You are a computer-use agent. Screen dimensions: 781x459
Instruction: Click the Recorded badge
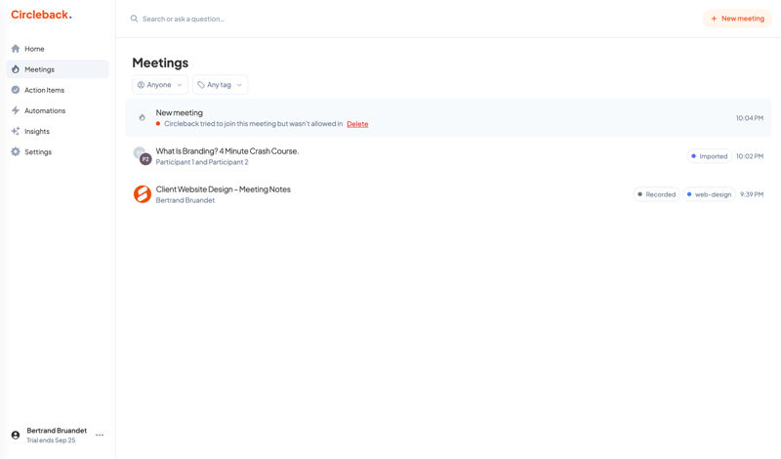656,194
